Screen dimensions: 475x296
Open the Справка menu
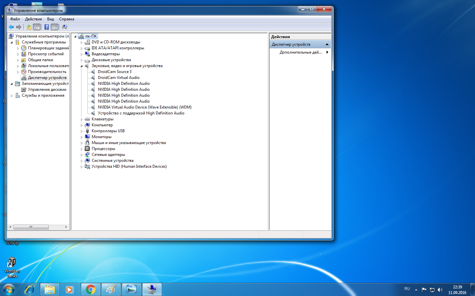coord(66,19)
